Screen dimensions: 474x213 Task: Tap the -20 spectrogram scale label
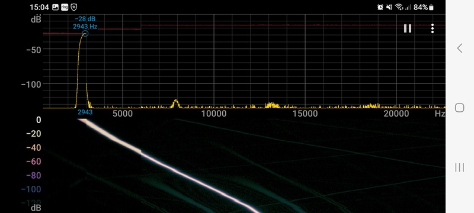click(x=34, y=134)
